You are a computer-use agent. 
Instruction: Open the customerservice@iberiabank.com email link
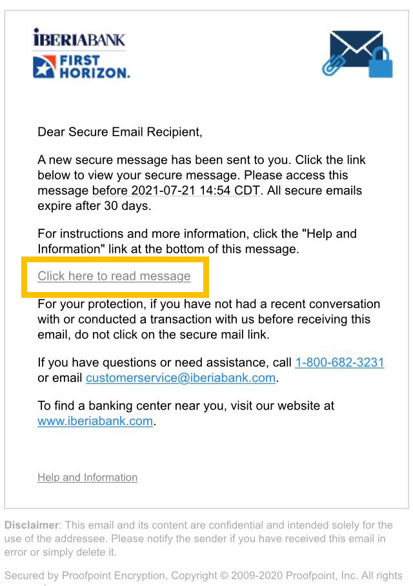(181, 377)
